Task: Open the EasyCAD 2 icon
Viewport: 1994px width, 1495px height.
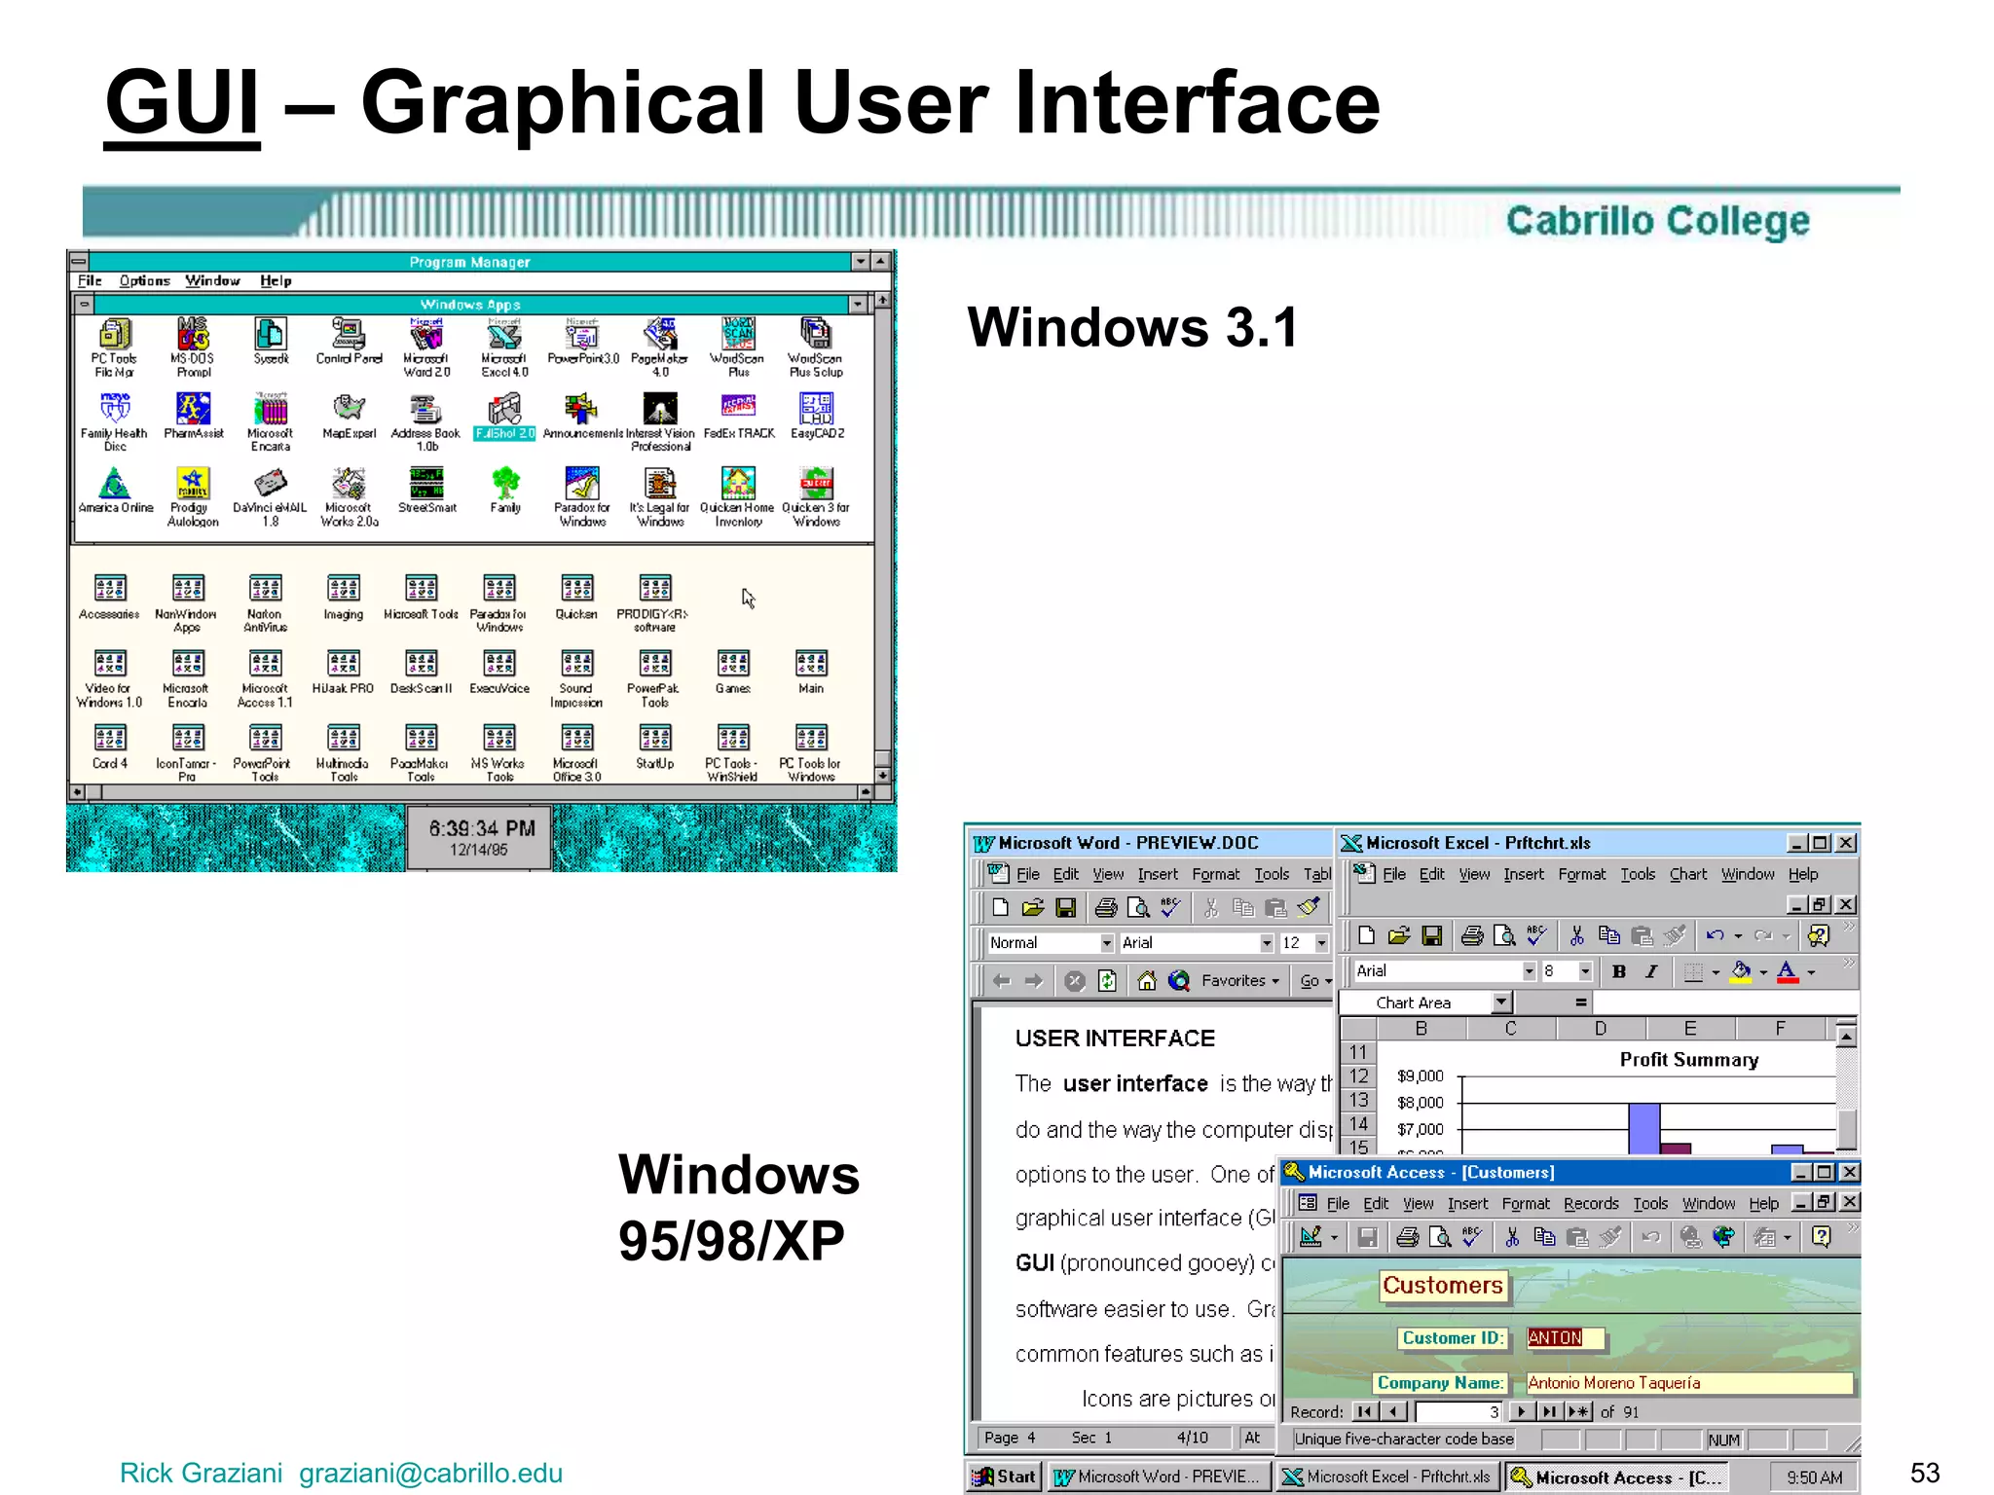Action: click(x=816, y=417)
